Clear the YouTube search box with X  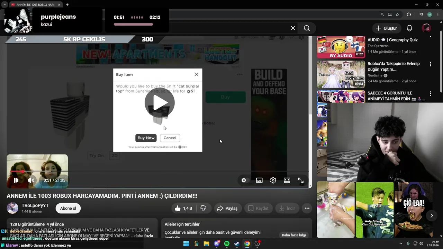(293, 28)
